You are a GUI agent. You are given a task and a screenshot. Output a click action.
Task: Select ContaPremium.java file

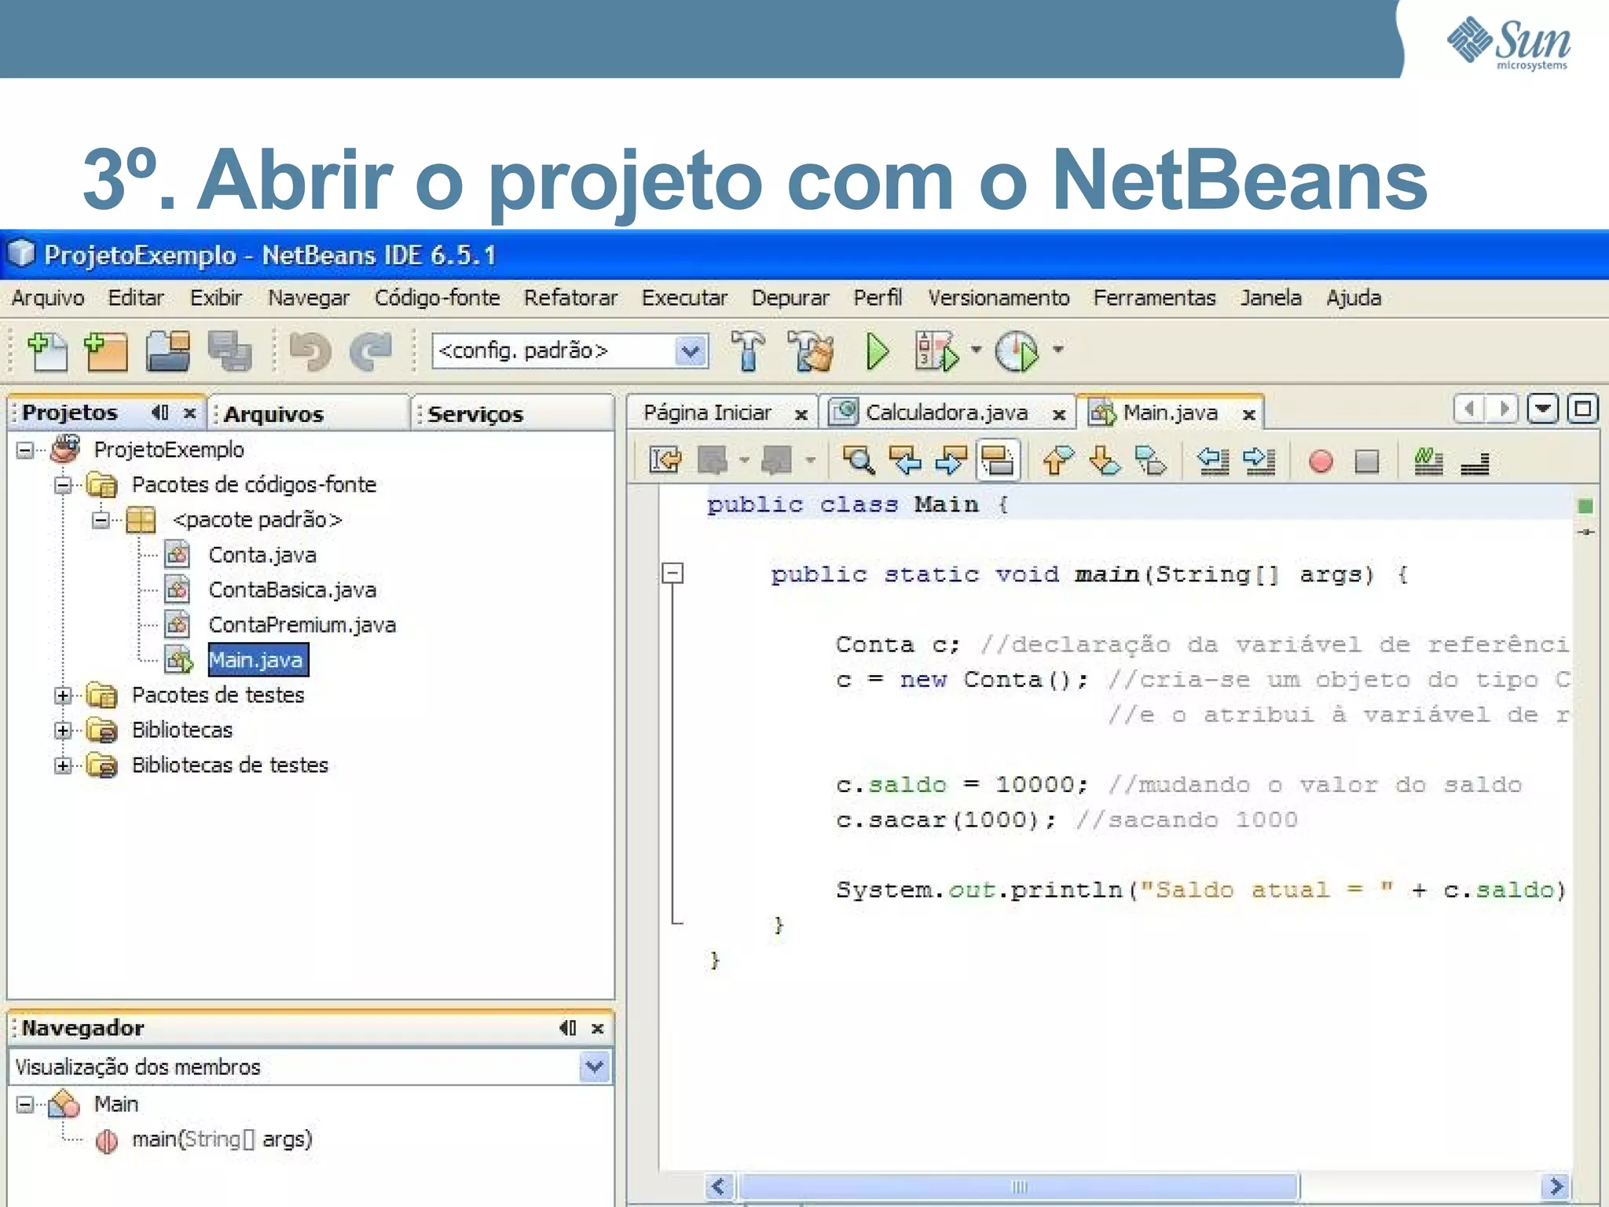(x=302, y=625)
